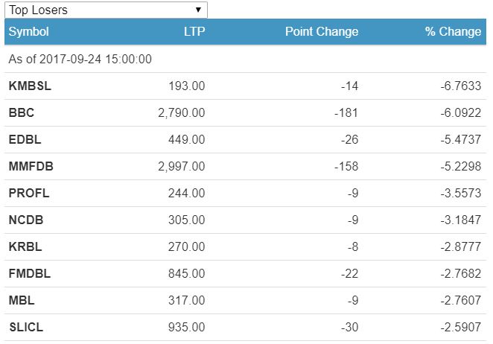Open the EDBL symbol link
Image resolution: width=493 pixels, height=344 pixels.
coord(24,140)
